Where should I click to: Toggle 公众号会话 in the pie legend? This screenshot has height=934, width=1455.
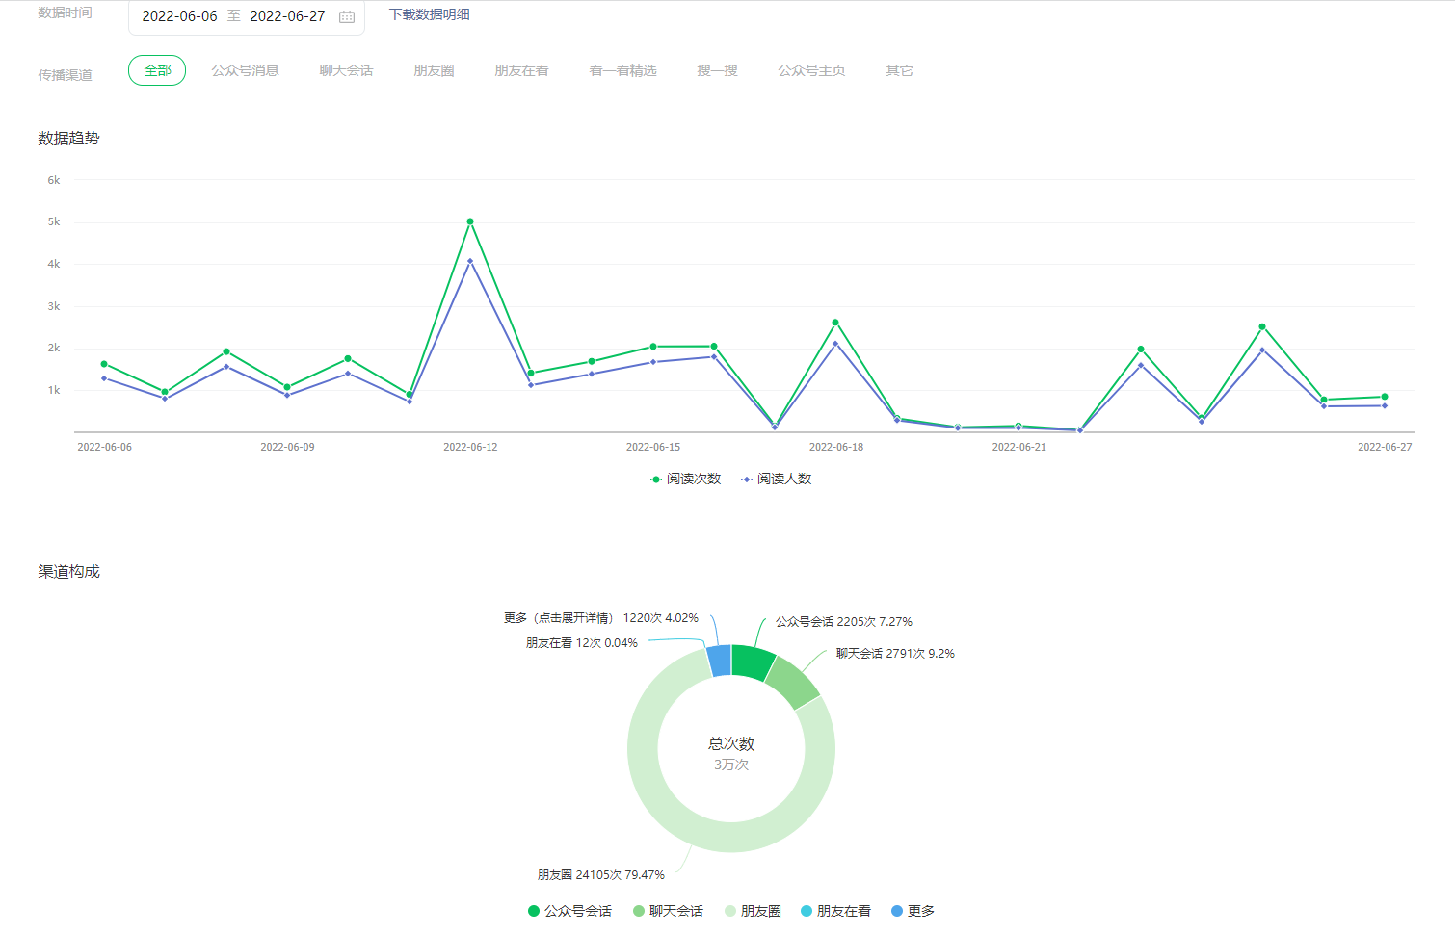pos(569,911)
